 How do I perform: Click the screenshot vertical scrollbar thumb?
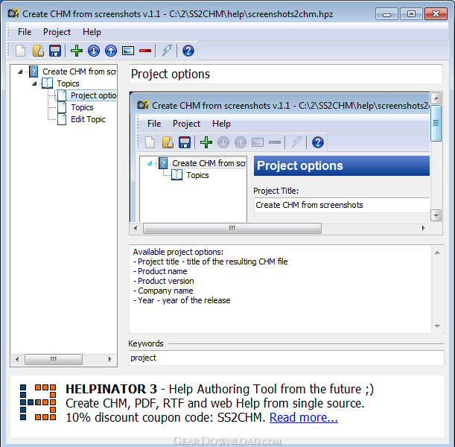[436, 123]
